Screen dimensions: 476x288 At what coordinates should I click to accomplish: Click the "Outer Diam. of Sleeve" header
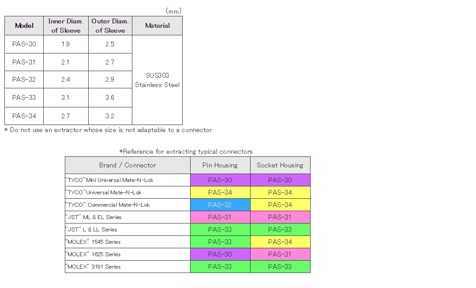(110, 26)
